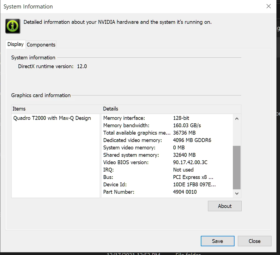Click the 32640 MB value

pos(184,155)
